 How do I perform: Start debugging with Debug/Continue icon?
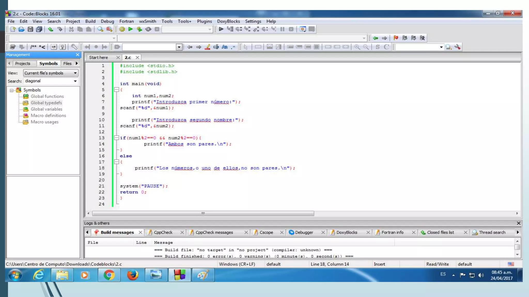point(221,29)
